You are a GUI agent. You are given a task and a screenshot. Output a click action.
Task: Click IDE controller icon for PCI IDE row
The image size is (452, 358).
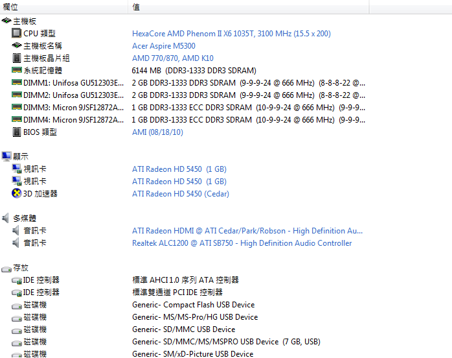17,292
